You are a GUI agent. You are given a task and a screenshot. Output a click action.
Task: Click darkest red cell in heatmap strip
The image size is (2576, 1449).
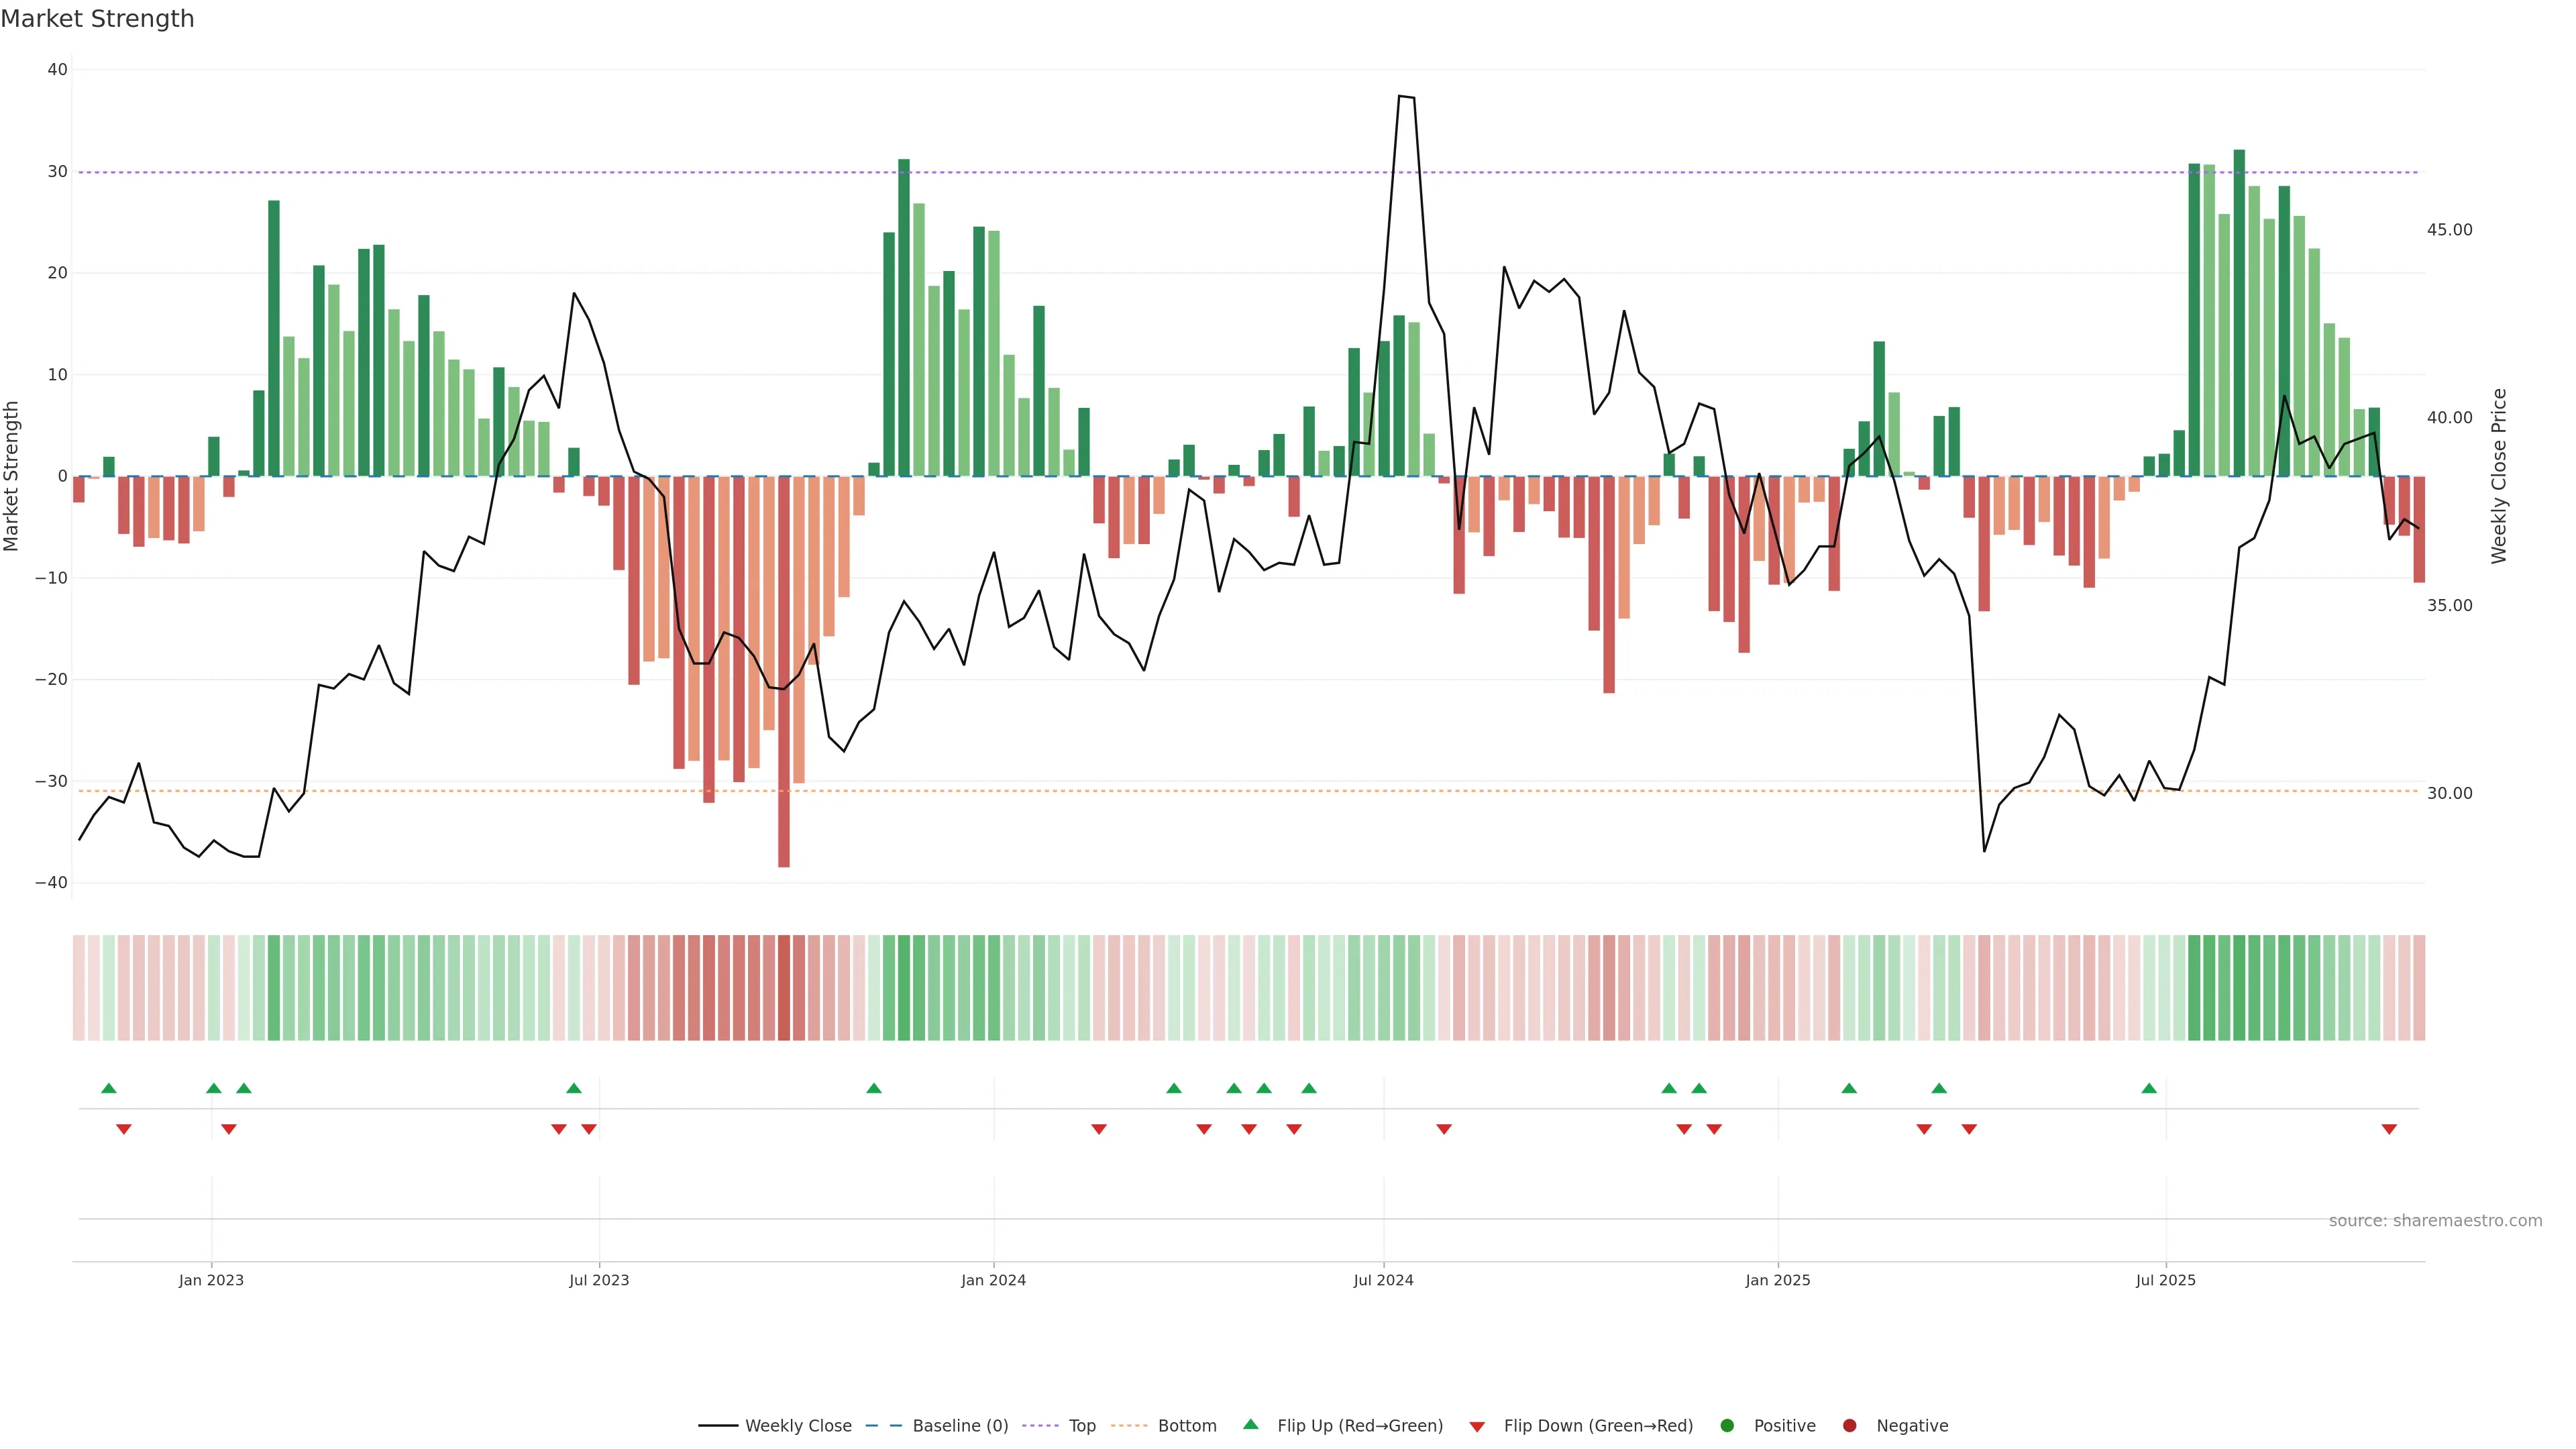point(784,987)
